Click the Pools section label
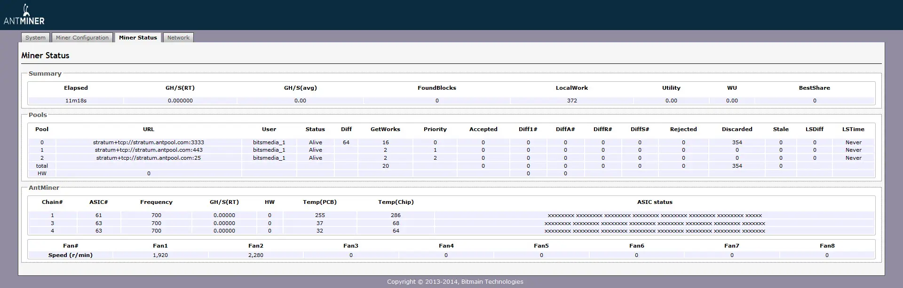The width and height of the screenshot is (903, 288). point(38,115)
